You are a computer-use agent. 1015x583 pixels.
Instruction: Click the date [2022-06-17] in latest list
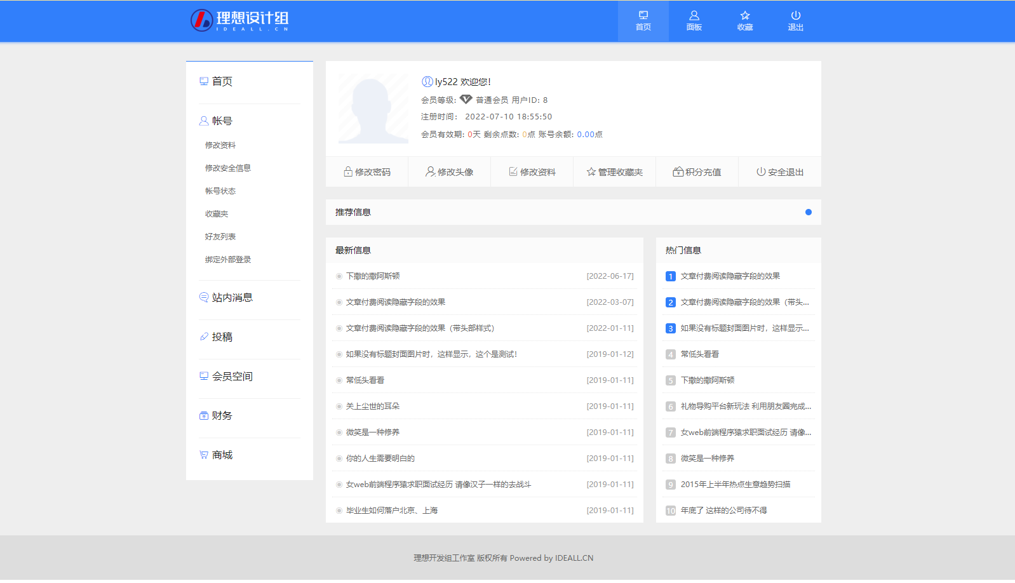610,276
